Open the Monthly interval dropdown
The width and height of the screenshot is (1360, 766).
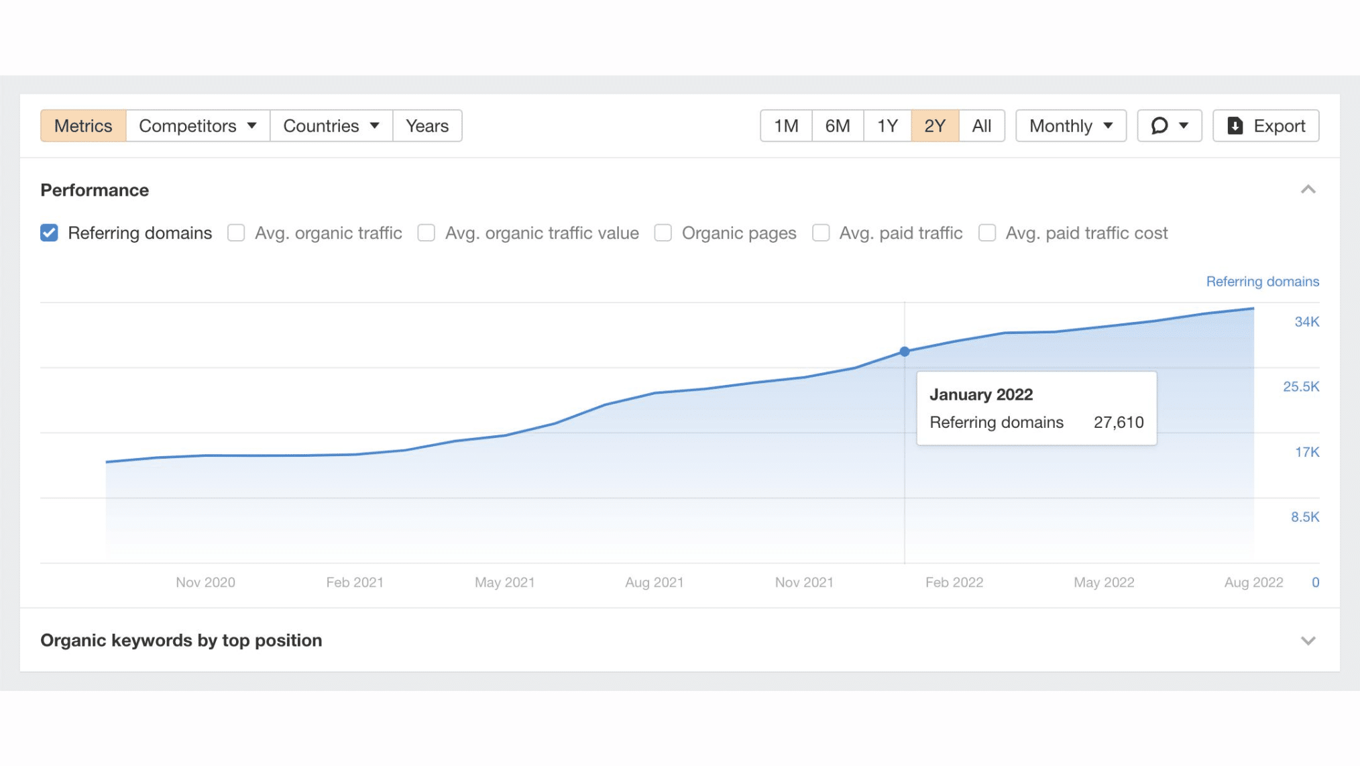coord(1071,125)
